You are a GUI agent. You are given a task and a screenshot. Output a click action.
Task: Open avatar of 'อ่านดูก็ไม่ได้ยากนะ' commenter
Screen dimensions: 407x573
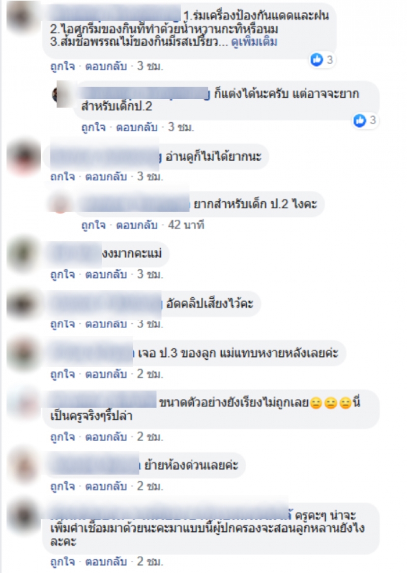[x=24, y=156]
